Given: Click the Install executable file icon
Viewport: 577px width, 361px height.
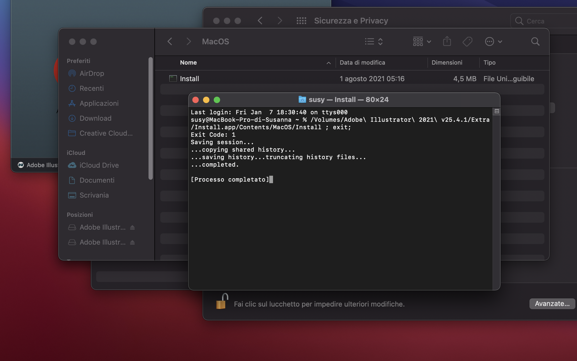Looking at the screenshot, I should 173,79.
